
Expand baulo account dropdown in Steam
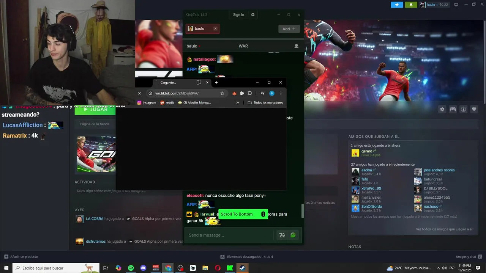pos(434,5)
